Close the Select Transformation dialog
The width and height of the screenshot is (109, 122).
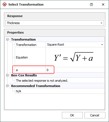(103, 4)
